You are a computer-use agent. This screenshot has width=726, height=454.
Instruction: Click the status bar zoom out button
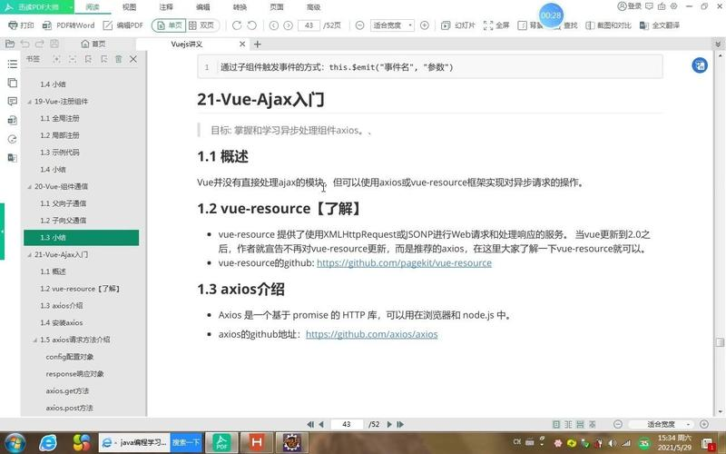click(x=617, y=424)
